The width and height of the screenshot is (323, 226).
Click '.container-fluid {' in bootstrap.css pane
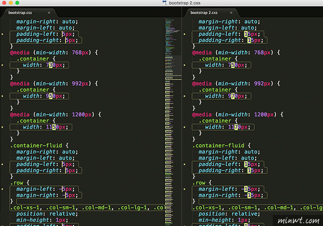tap(39, 146)
